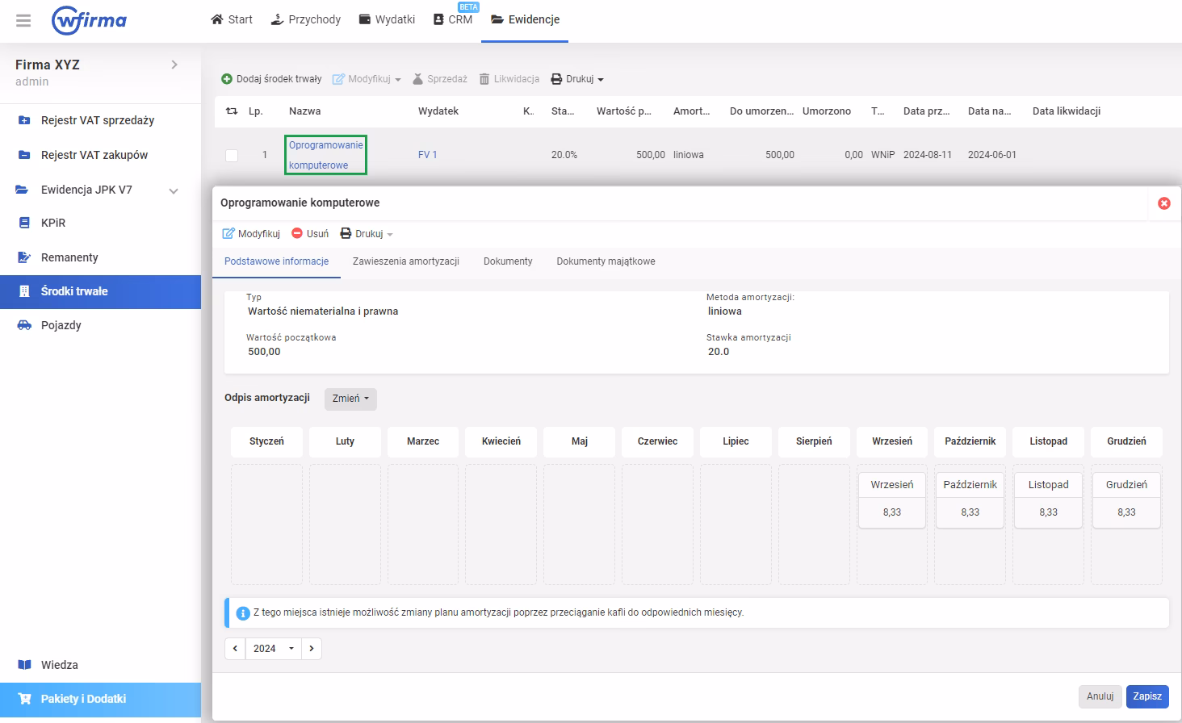Click the info icon in amortization hint

pyautogui.click(x=242, y=613)
